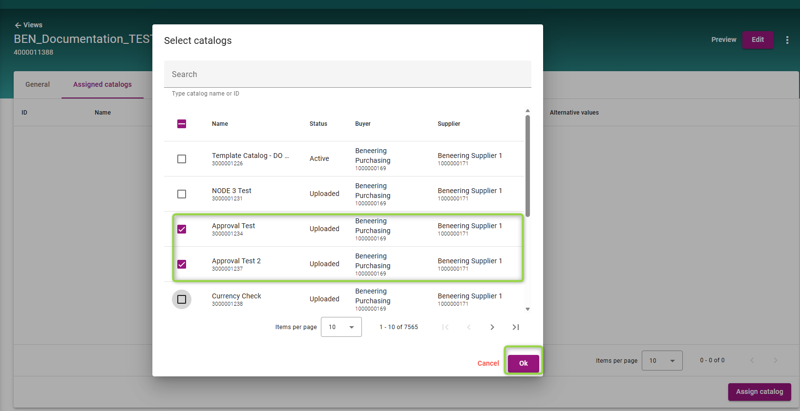Go to previous page in catalog dialog
The height and width of the screenshot is (411, 800).
click(x=468, y=327)
